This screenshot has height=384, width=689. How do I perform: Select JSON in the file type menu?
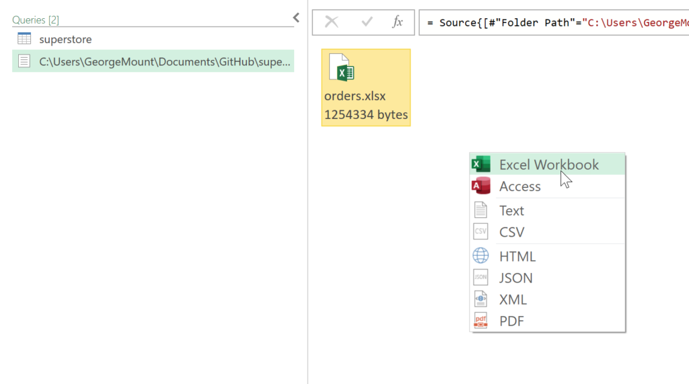[515, 278]
